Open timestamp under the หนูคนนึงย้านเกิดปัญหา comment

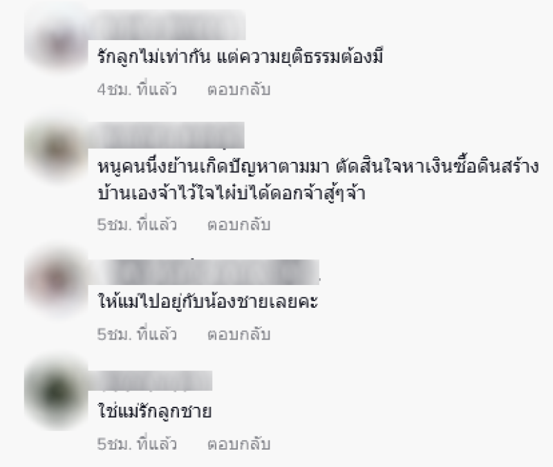137,225
